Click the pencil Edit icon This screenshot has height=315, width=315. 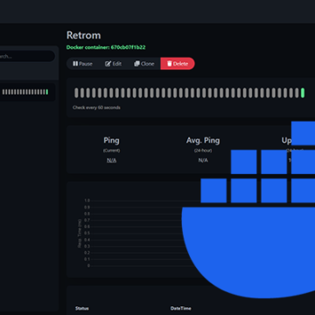[x=108, y=64]
